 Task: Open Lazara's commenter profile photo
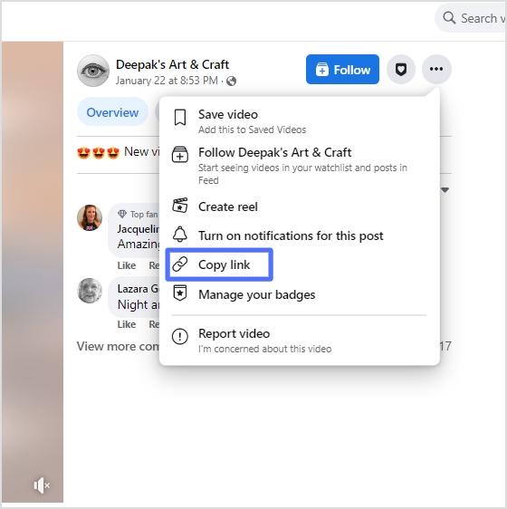[90, 291]
